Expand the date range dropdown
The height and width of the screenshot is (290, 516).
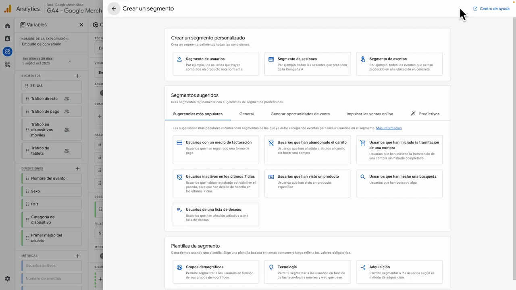pyautogui.click(x=70, y=61)
